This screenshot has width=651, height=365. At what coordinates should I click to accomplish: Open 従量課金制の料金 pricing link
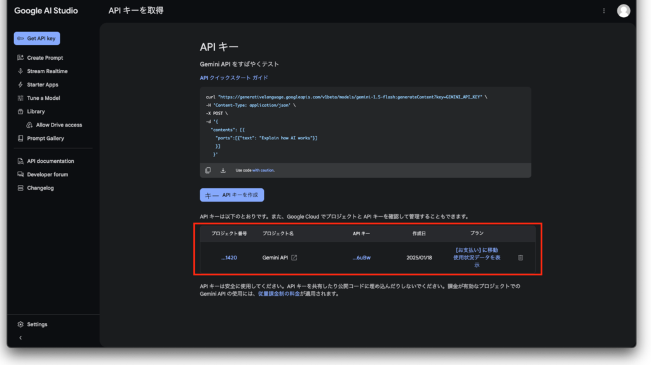coord(278,294)
